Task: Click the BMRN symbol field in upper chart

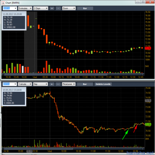Action: 10,8
